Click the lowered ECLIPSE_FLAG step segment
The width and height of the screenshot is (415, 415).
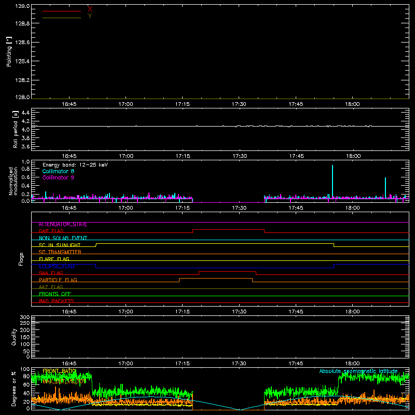(x=215, y=268)
